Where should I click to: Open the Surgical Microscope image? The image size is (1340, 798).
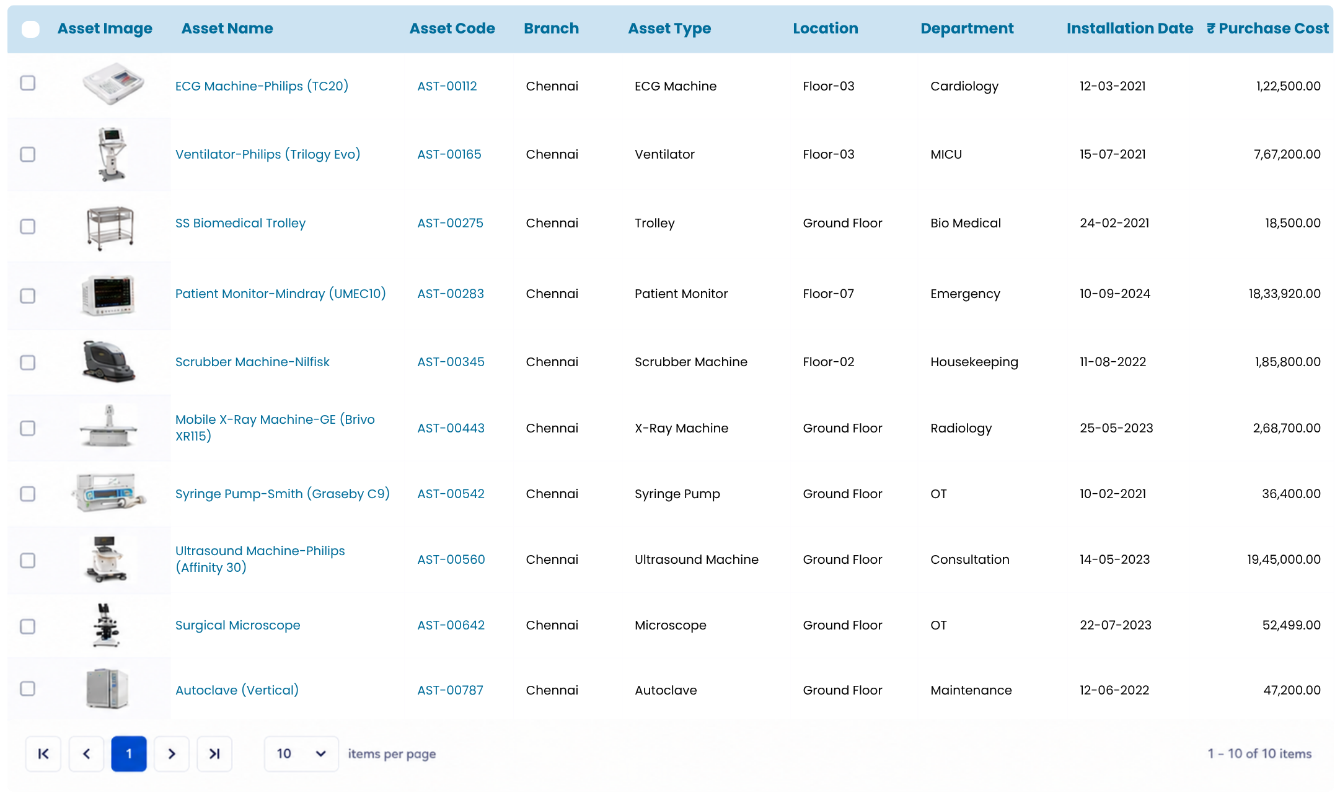(106, 625)
